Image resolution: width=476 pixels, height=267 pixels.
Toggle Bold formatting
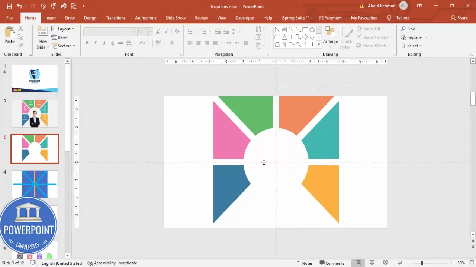[87, 43]
